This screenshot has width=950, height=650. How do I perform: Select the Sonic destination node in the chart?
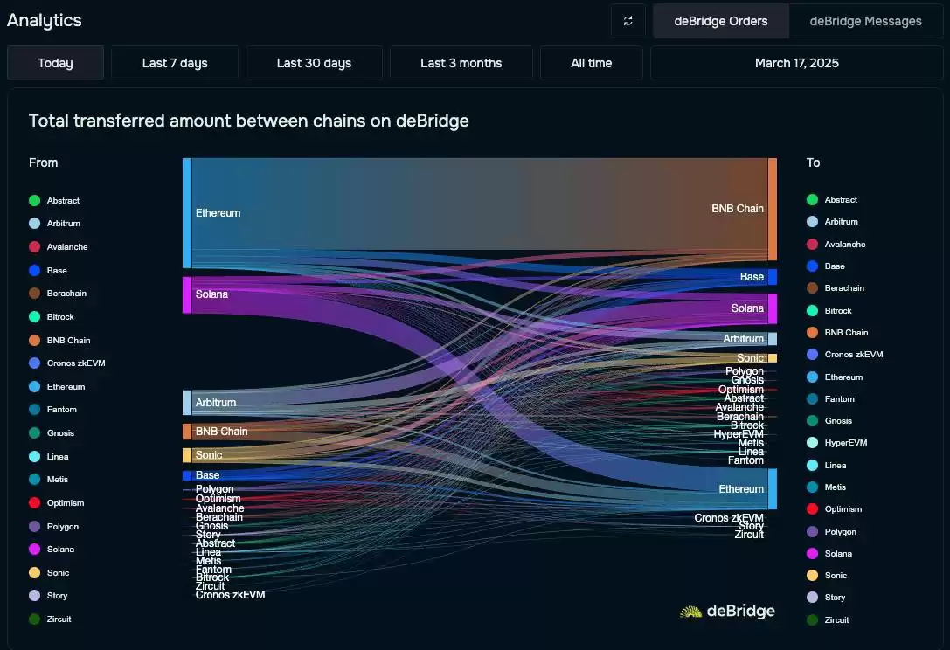(773, 358)
